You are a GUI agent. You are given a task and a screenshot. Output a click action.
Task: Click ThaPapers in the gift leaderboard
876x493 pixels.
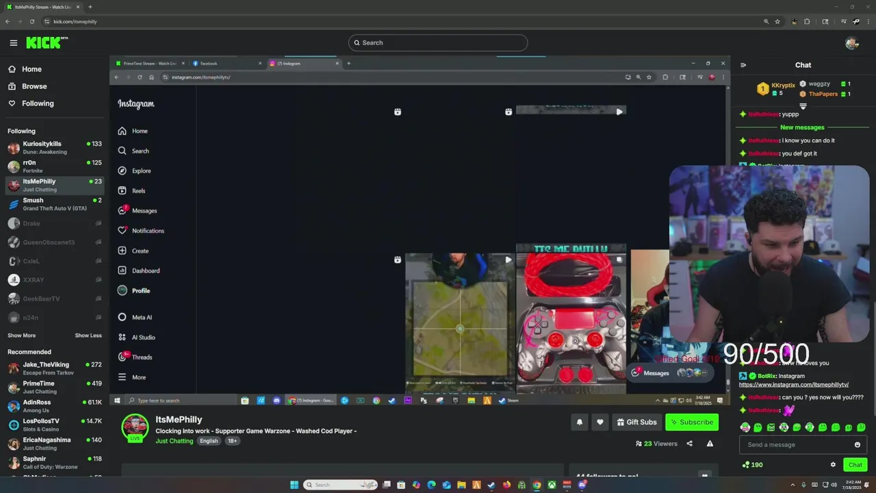click(823, 94)
